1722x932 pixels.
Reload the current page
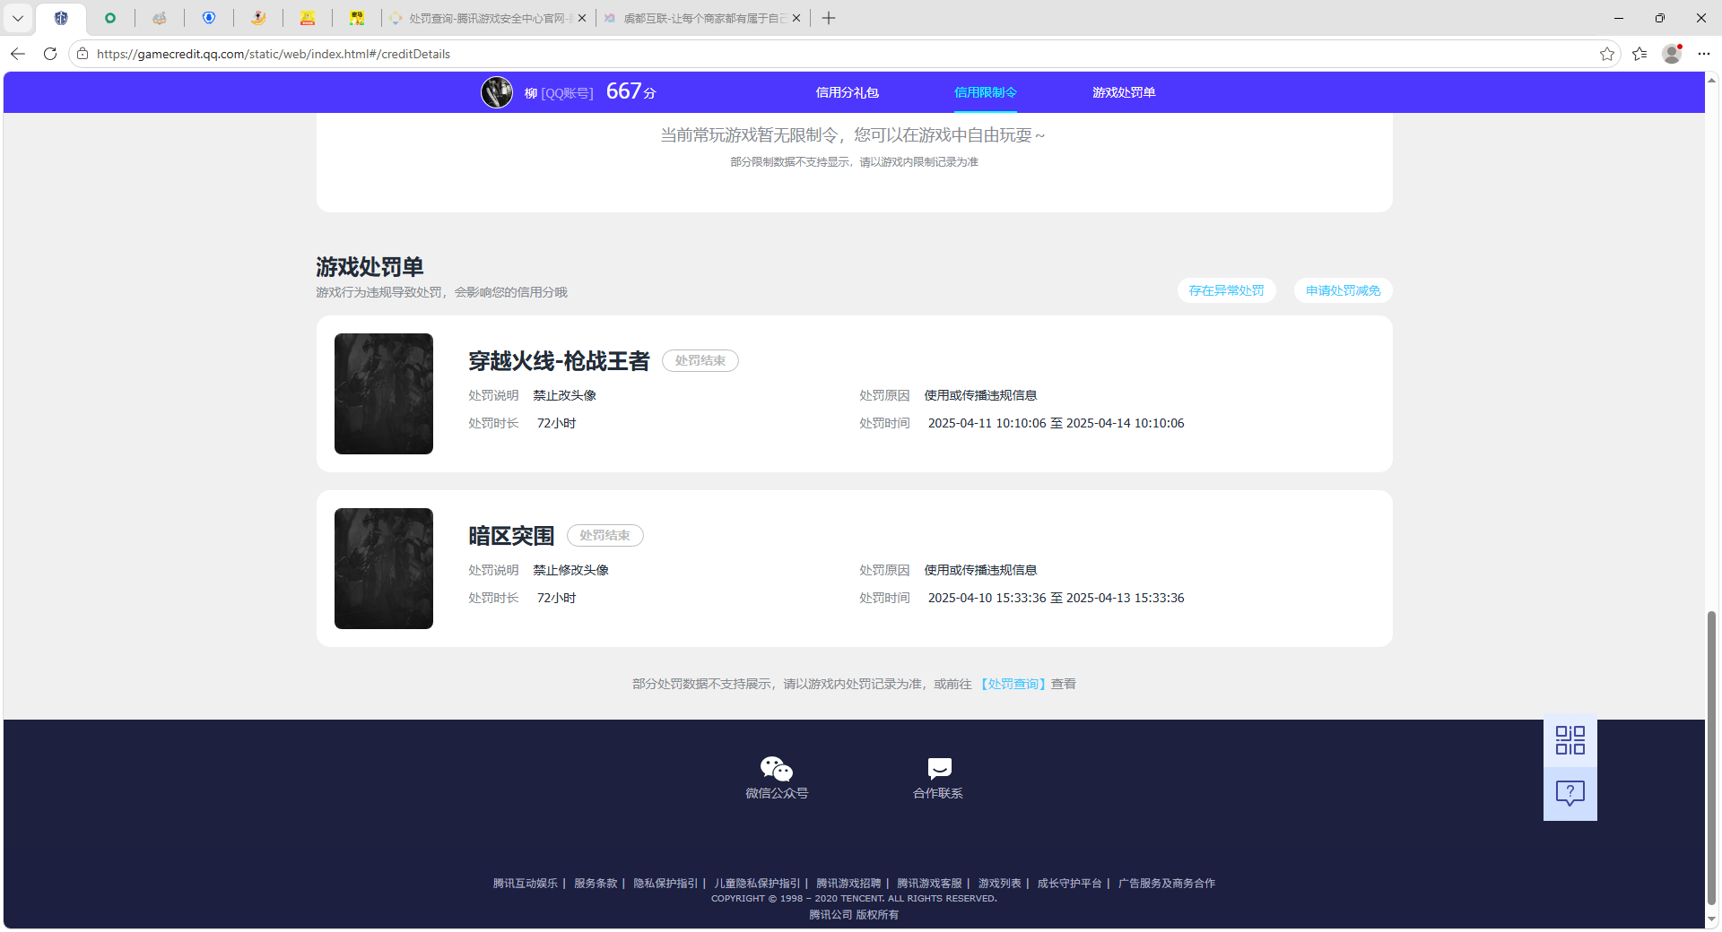[50, 54]
